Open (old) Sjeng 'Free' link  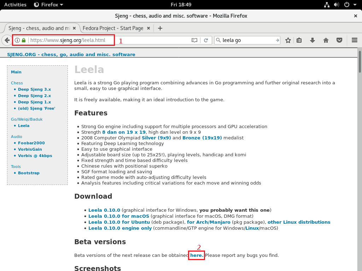coord(36,108)
